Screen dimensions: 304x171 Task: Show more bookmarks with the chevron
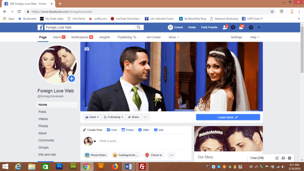coord(299,19)
